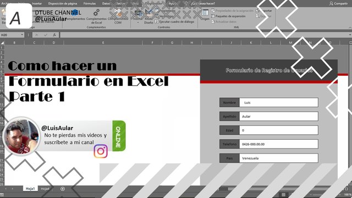
Task: Switch to Normal view icon in status bar
Action: click(x=284, y=195)
